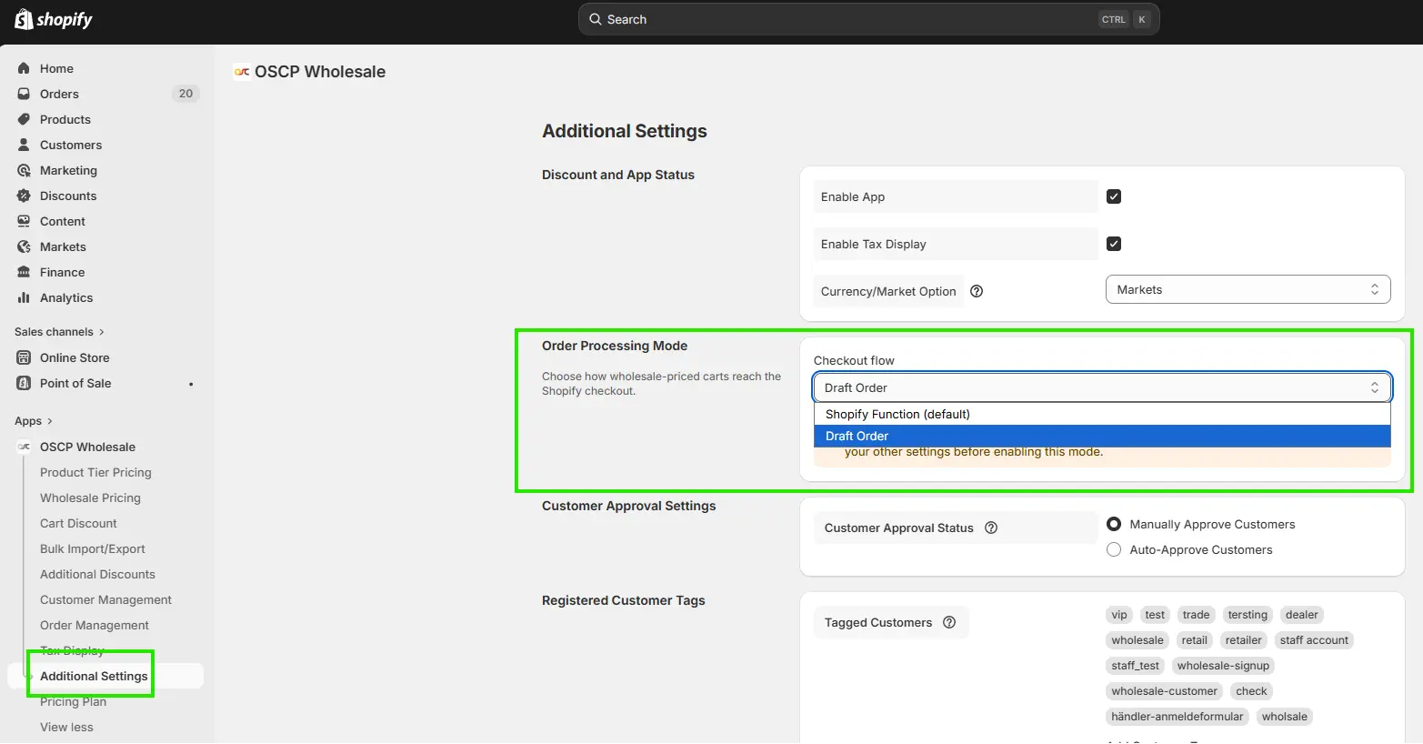Click the trade customer tag

pyautogui.click(x=1196, y=615)
